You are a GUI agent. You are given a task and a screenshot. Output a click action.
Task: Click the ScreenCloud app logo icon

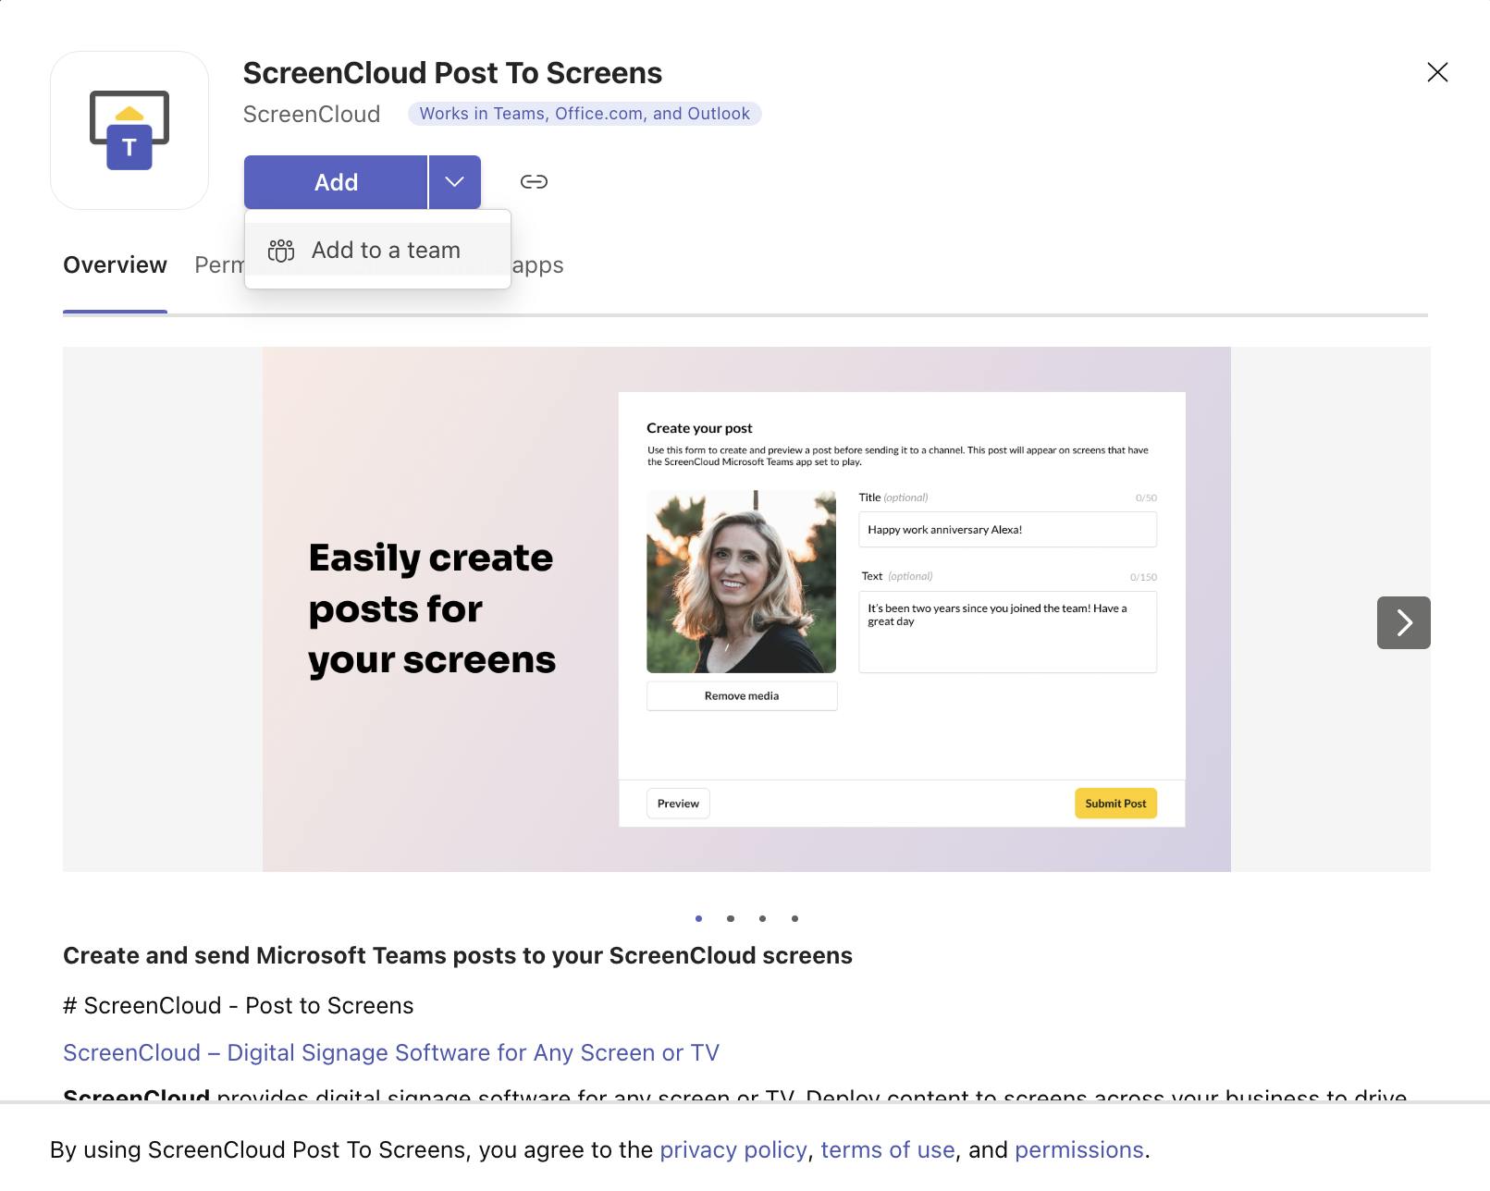129,130
